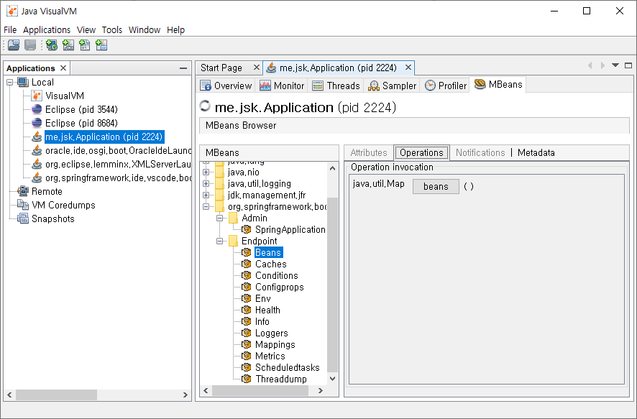Screen dimensions: 637x419
Task: Click Add VM Coredump toolbar icon
Action: [85, 45]
